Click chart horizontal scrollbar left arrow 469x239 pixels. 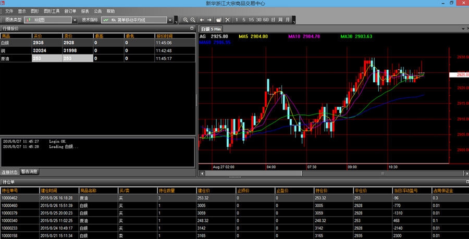click(x=202, y=173)
